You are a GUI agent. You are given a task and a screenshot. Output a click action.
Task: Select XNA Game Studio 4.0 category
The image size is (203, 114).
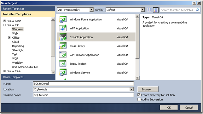click(25, 67)
